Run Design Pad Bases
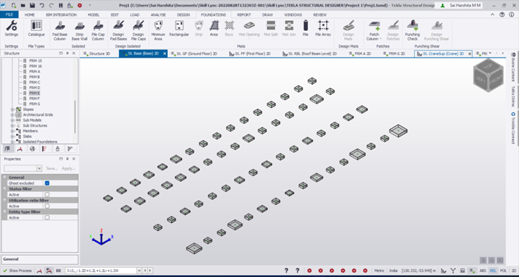 (119, 30)
